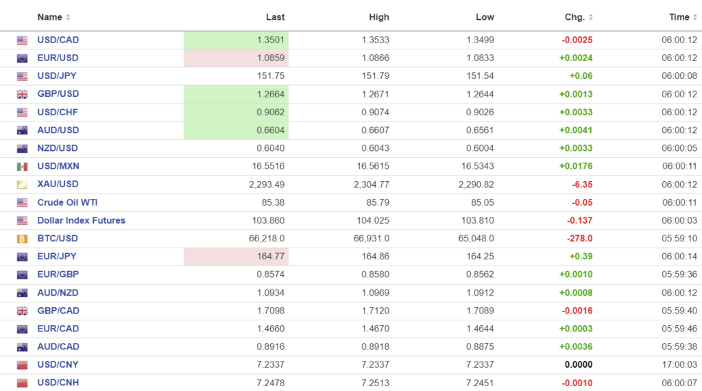
Task: Click the EU flag icon beside EUR/JPY
Action: (22, 257)
